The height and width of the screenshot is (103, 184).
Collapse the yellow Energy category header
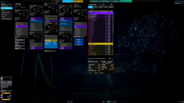(x=101, y=44)
